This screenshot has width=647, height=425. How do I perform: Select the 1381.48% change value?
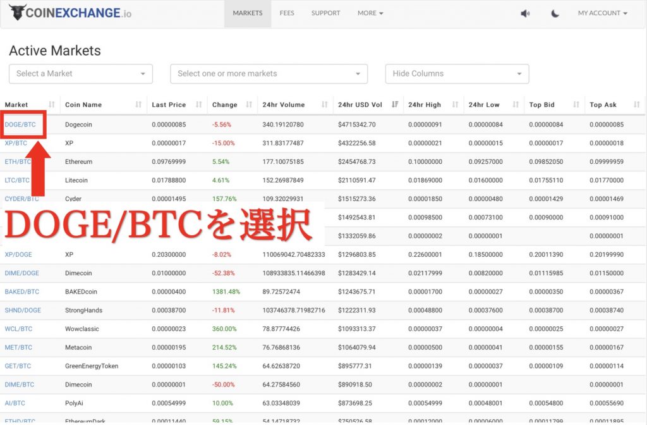tap(226, 292)
